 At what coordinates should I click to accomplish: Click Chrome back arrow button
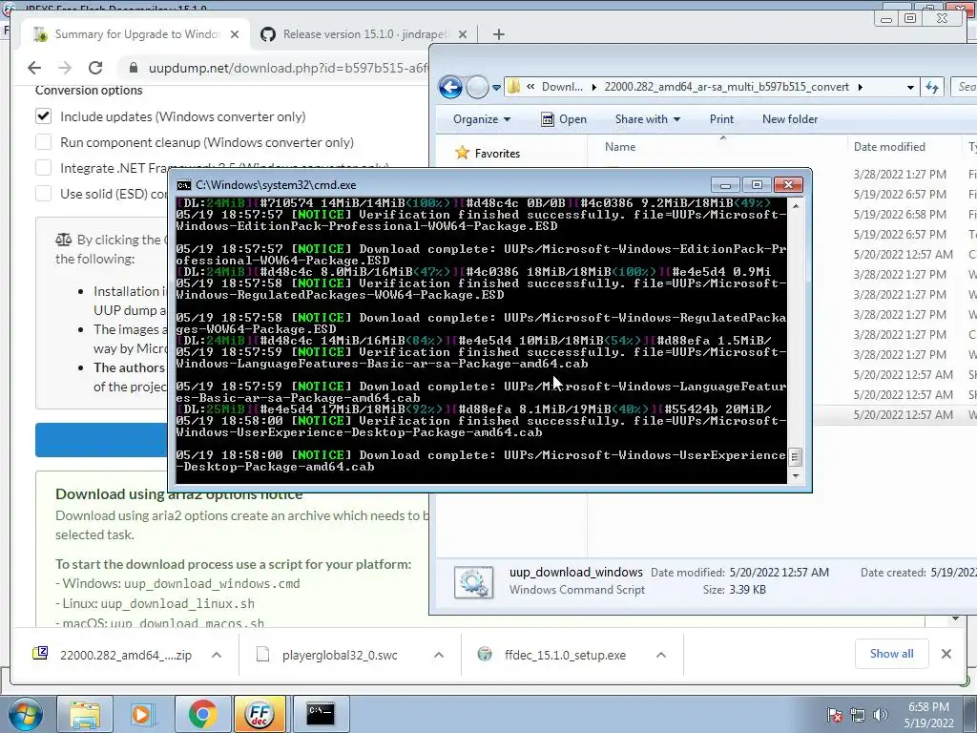(34, 68)
